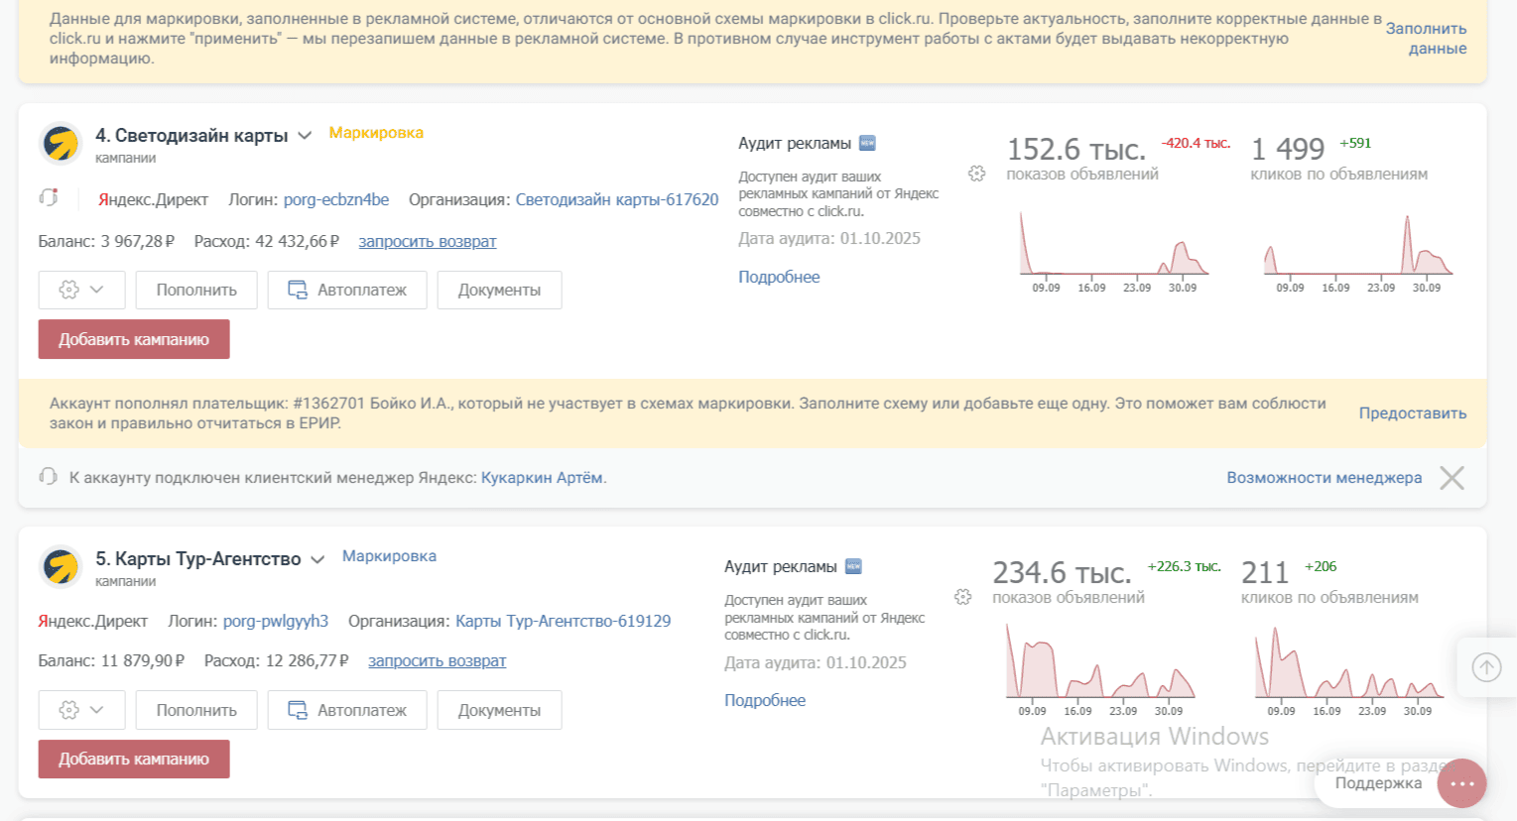Select the 211 clicks value
This screenshot has height=821, width=1517.
point(1265,572)
